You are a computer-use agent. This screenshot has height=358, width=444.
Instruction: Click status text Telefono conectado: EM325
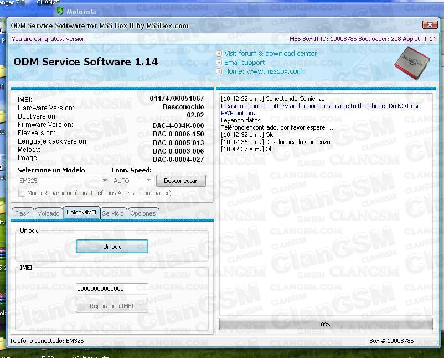click(x=47, y=341)
